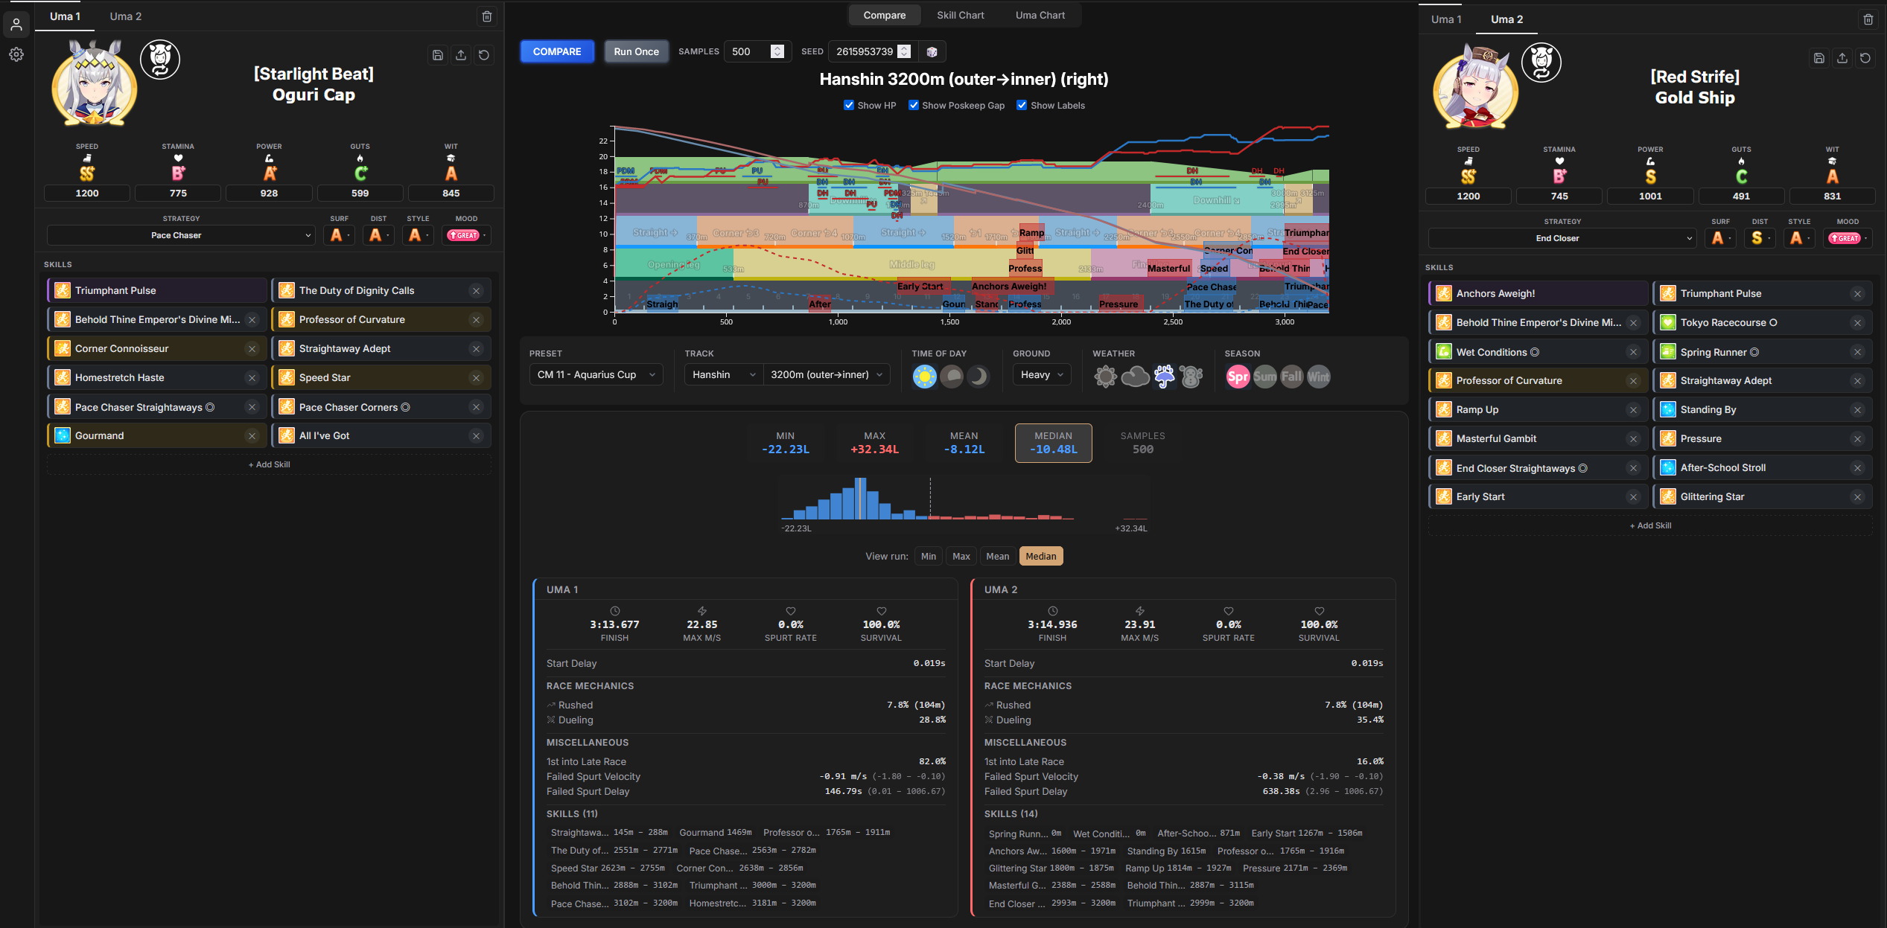The height and width of the screenshot is (928, 1887).
Task: Disable the Show Labels checkbox
Action: coord(1022,105)
